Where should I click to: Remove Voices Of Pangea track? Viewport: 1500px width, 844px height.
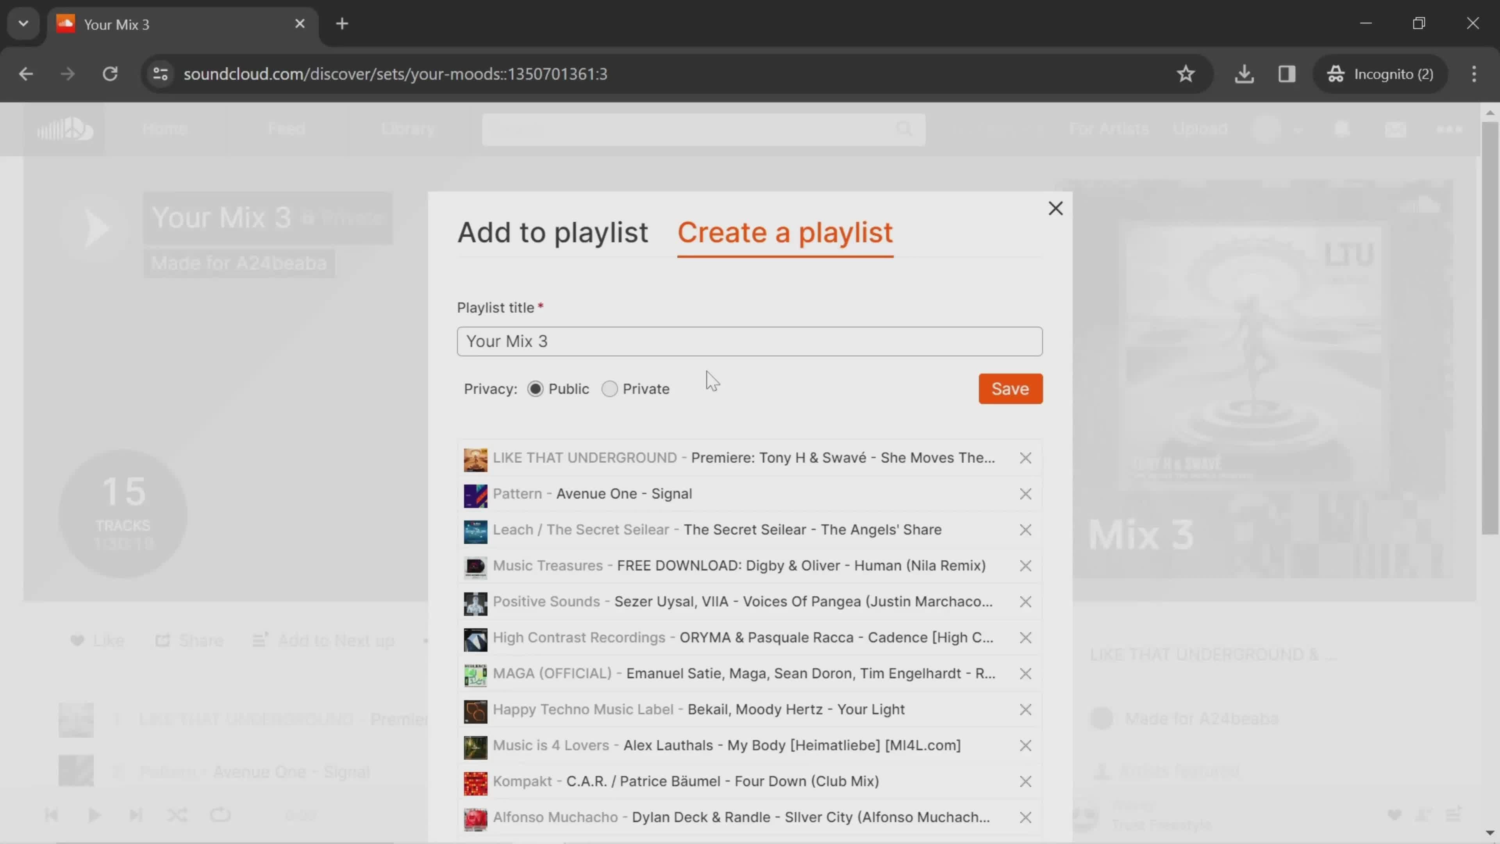pyautogui.click(x=1025, y=602)
